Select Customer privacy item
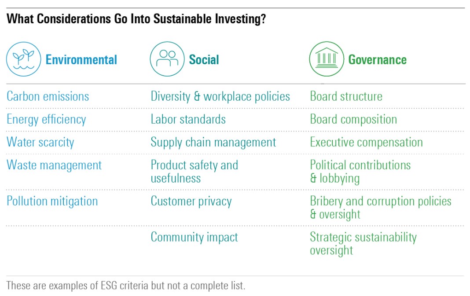This screenshot has width=470, height=296. [191, 201]
